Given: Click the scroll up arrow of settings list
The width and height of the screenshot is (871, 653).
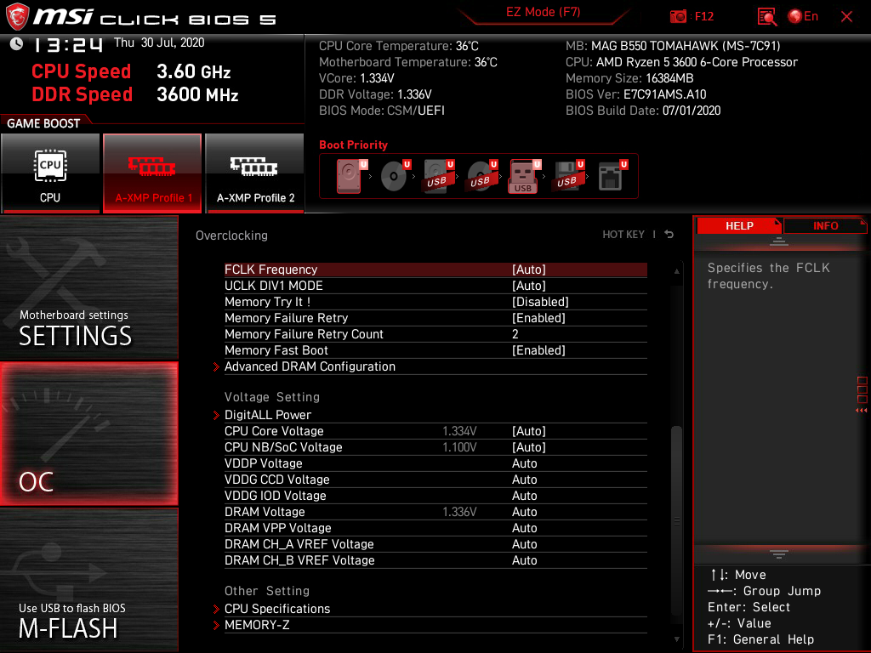Looking at the screenshot, I should point(676,271).
